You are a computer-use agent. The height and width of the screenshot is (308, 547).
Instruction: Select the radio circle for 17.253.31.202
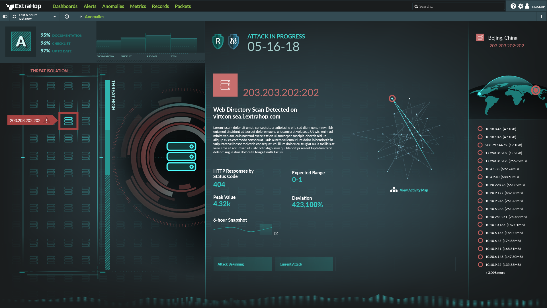pos(480,153)
